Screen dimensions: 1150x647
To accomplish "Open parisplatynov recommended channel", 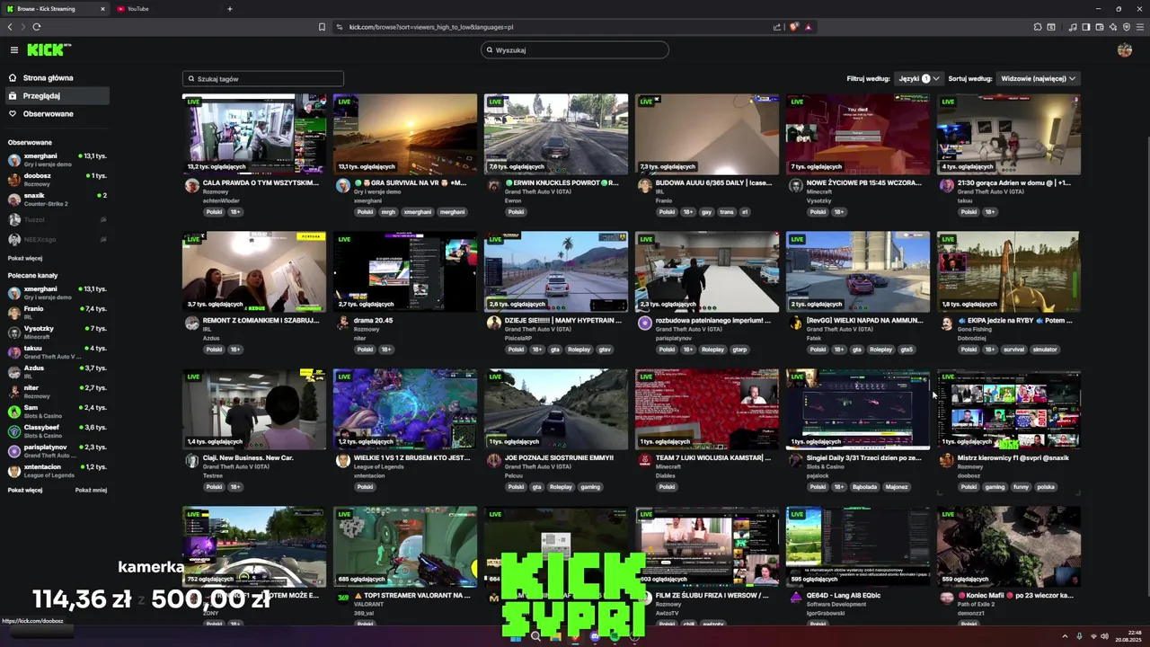I will pyautogui.click(x=57, y=451).
